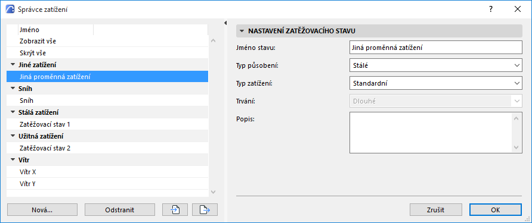Click the Popis scroll up arrow
532x223 pixels.
pos(516,118)
